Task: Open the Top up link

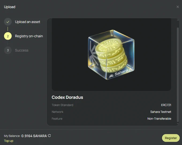Action: (x=9, y=141)
